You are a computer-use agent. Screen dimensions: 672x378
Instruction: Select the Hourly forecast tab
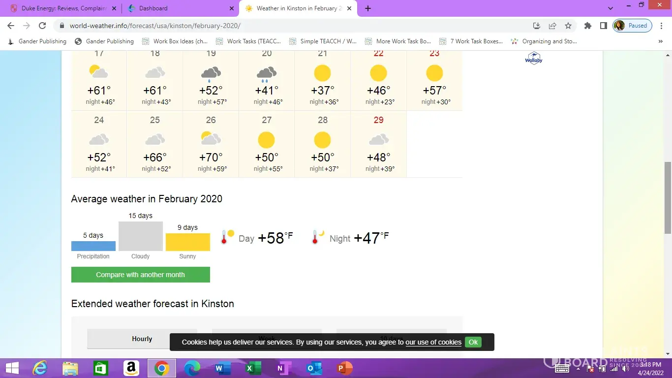click(142, 339)
